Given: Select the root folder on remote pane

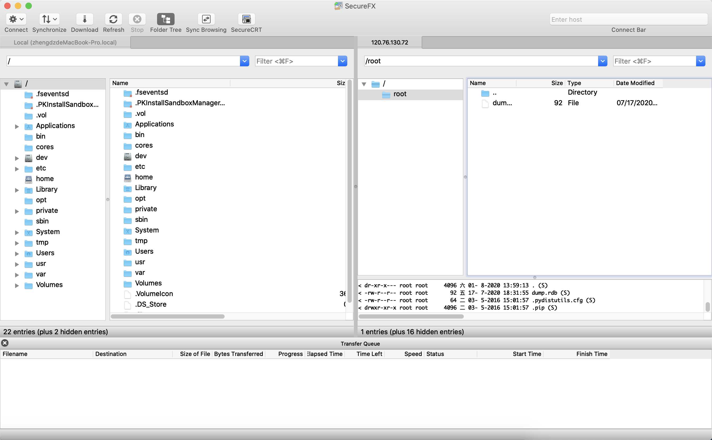Looking at the screenshot, I should 400,94.
